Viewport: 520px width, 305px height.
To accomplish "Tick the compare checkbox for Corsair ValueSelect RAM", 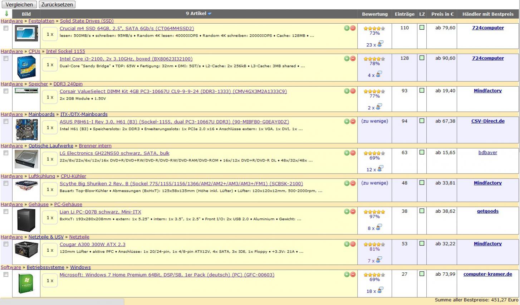I will [x=6, y=91].
